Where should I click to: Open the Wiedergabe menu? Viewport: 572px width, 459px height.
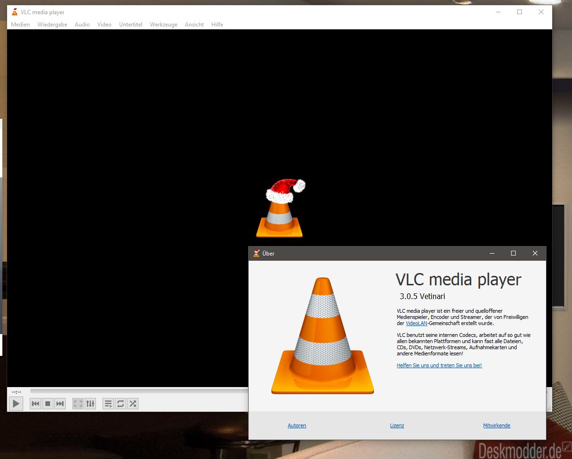tap(52, 25)
